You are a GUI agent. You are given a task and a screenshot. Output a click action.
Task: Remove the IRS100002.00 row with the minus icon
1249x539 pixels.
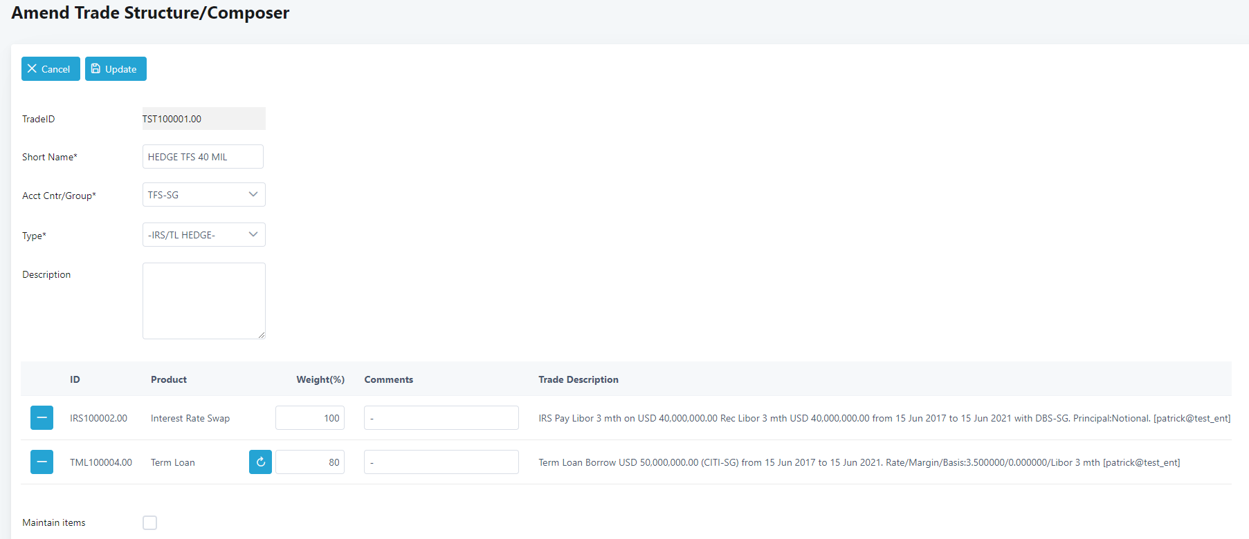[42, 418]
